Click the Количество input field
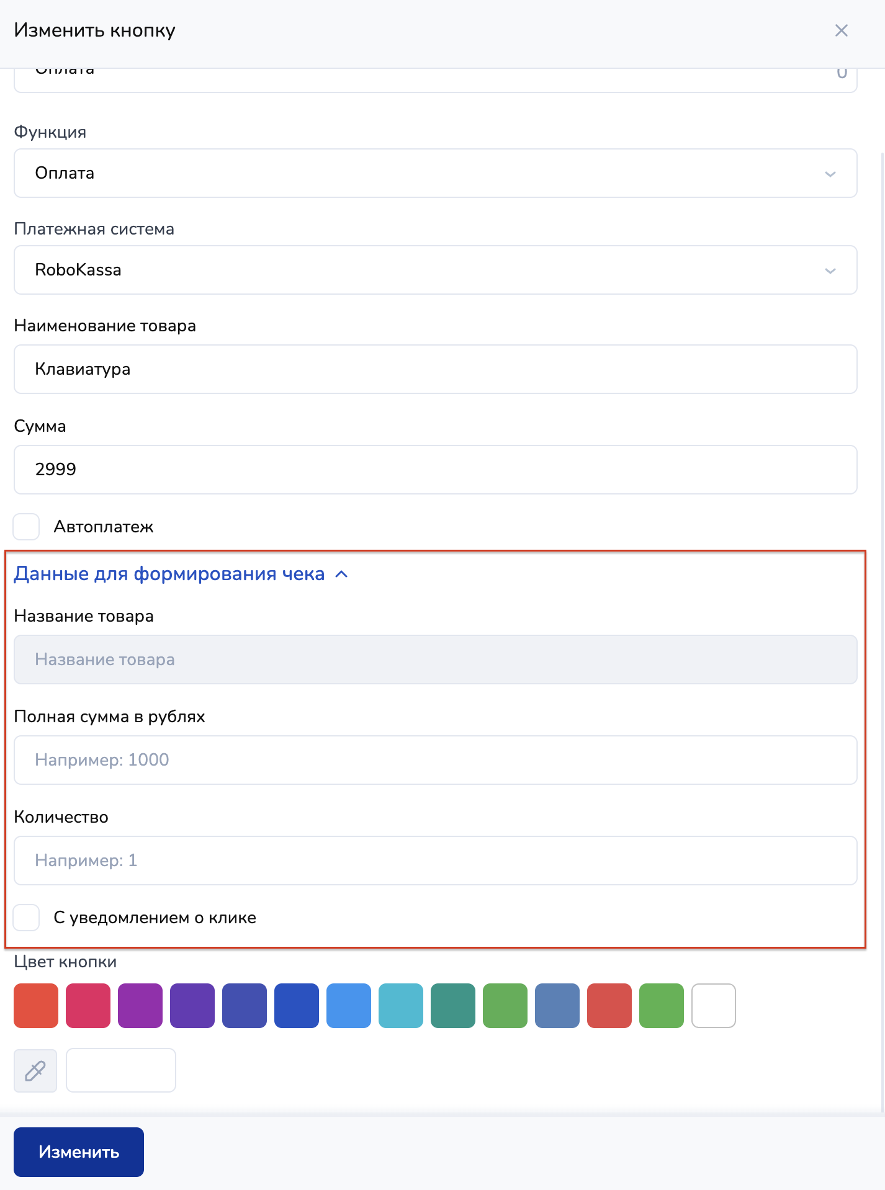This screenshot has width=885, height=1190. (435, 861)
